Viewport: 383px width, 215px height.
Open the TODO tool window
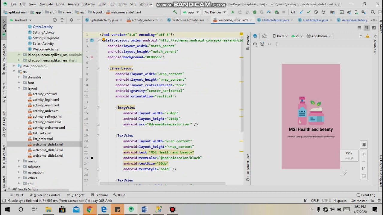(x=16, y=195)
